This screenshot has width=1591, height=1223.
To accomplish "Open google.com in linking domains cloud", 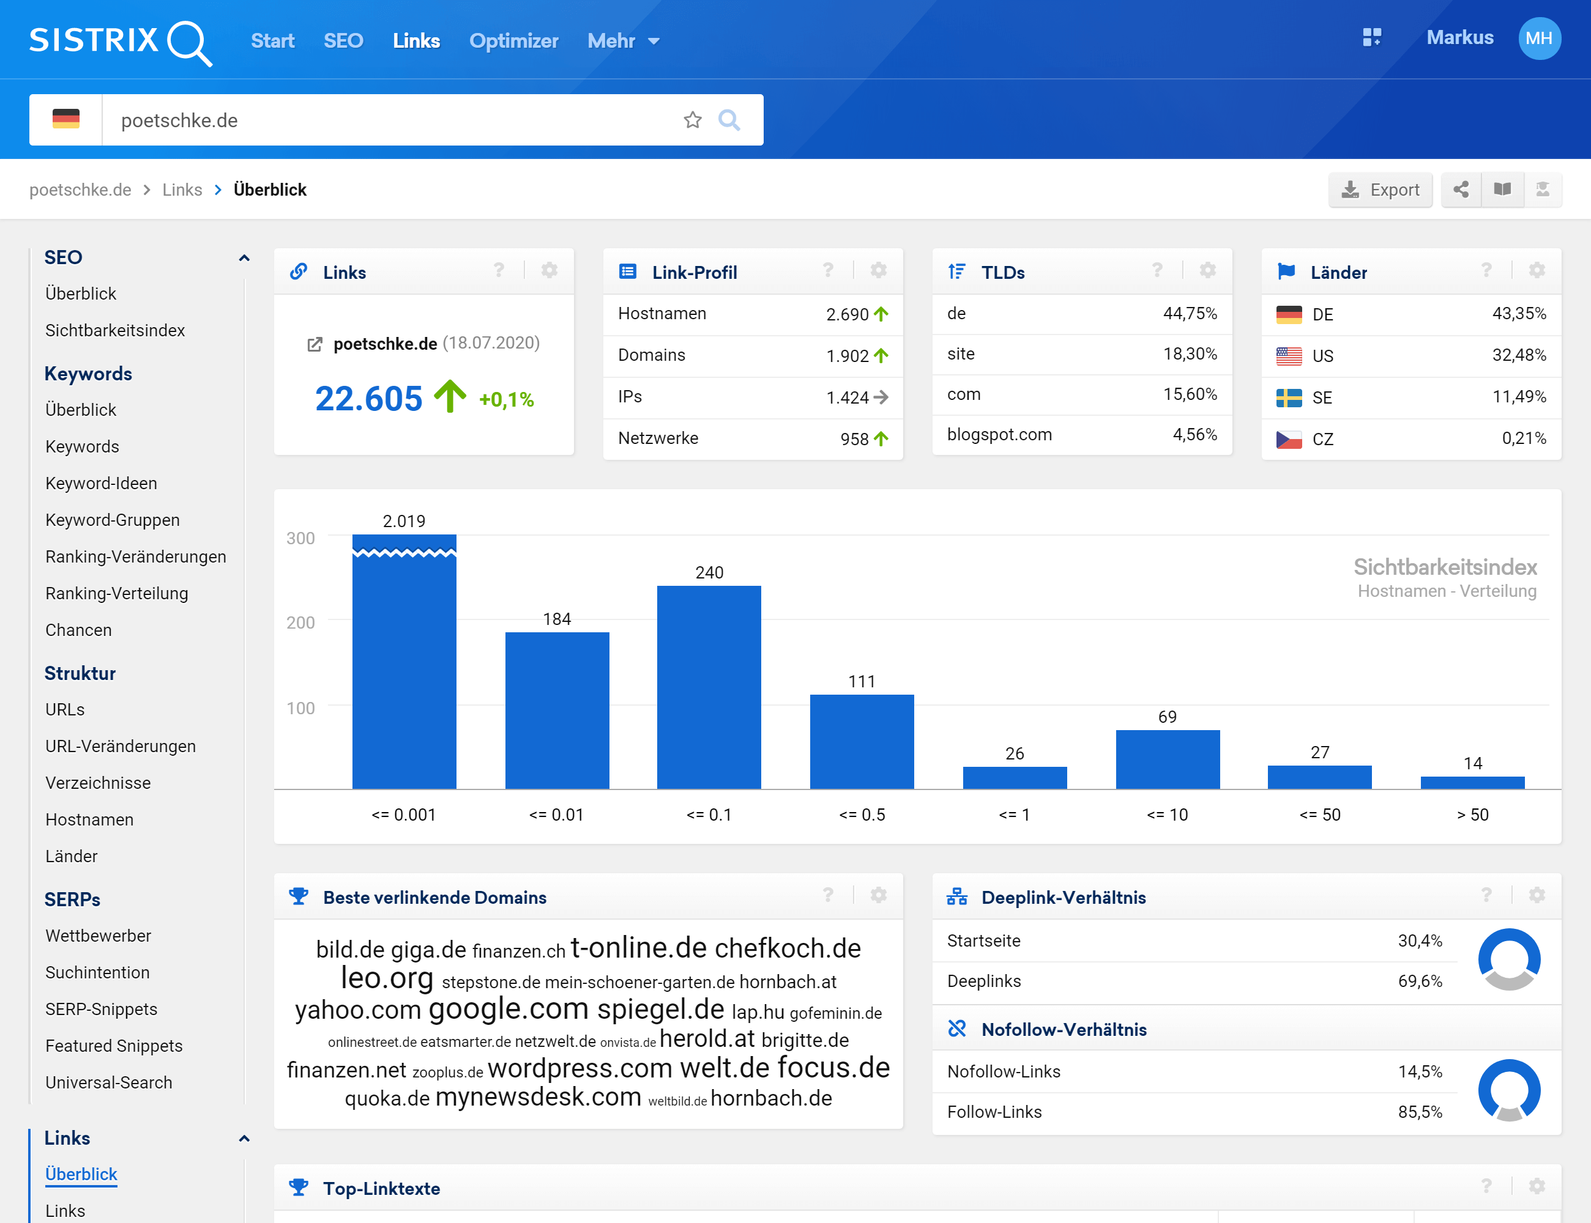I will 508,1009.
